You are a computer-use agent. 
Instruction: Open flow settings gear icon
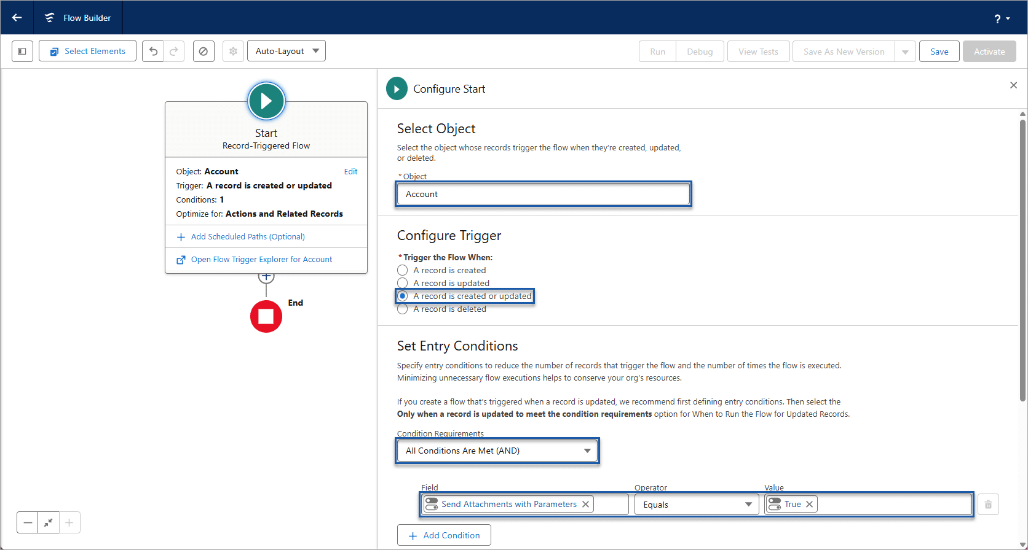(x=233, y=52)
